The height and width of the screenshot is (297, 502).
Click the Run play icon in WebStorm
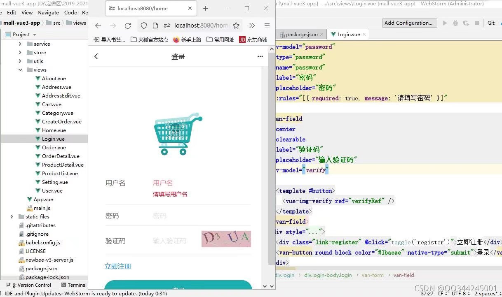pyautogui.click(x=445, y=23)
